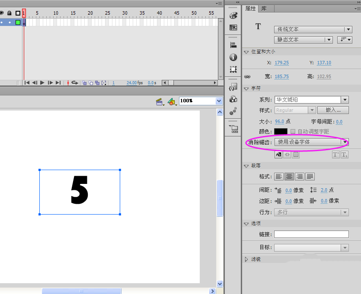Open the target 目标 dropdown

(312, 247)
